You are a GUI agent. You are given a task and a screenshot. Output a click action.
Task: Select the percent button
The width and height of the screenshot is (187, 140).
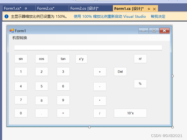click(x=140, y=84)
